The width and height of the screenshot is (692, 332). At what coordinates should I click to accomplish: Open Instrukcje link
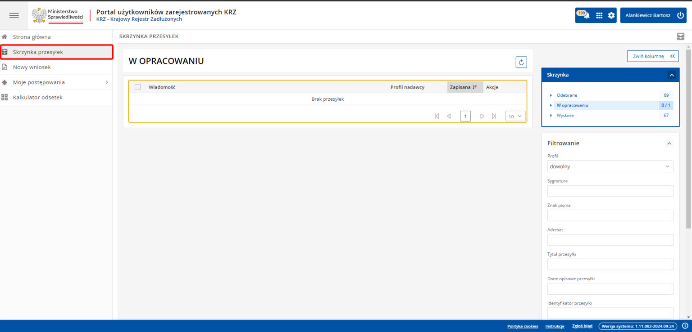(x=555, y=326)
